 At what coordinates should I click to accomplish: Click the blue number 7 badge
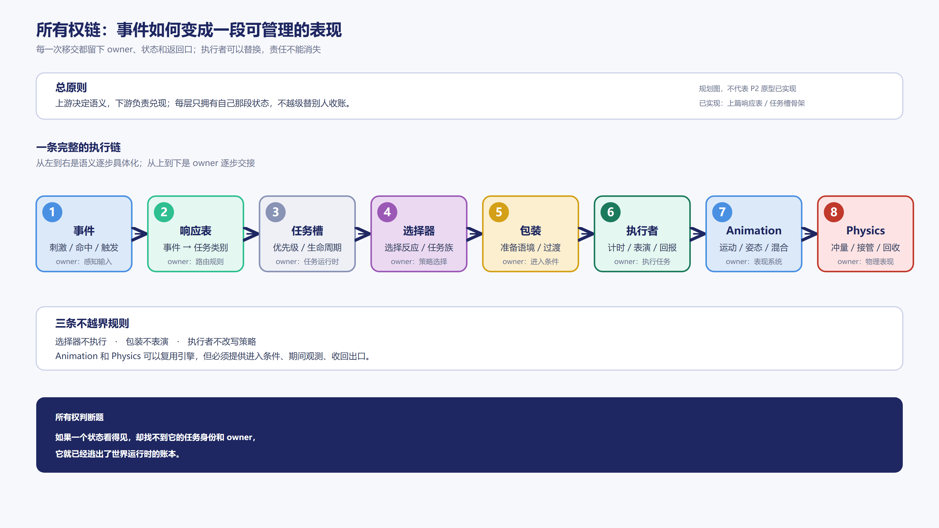point(722,212)
